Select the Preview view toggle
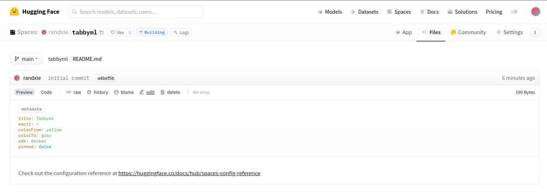This screenshot has height=192, width=547. [x=24, y=92]
